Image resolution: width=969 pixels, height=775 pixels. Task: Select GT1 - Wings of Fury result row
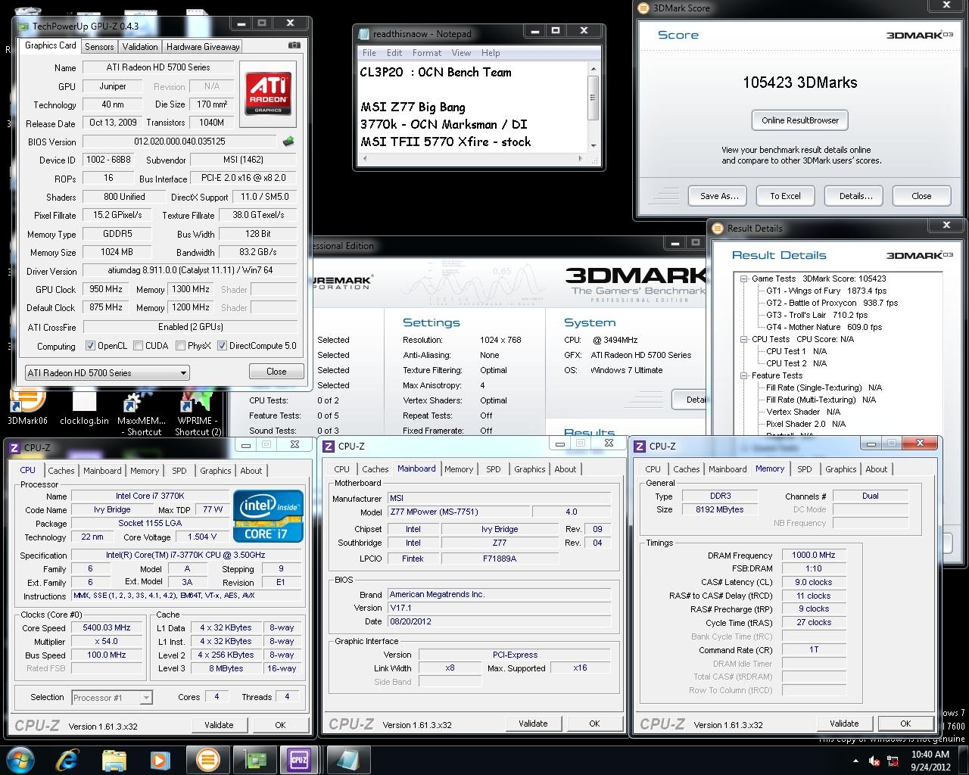coord(826,291)
